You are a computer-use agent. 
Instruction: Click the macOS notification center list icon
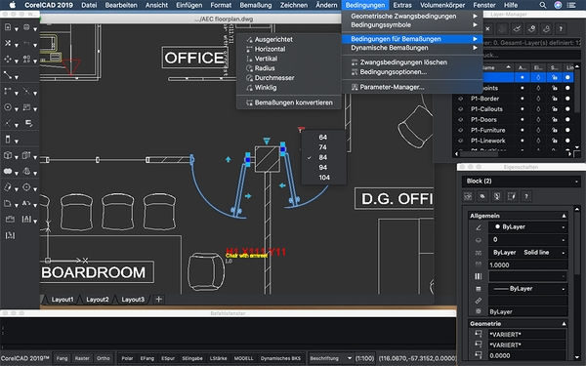[x=571, y=5]
